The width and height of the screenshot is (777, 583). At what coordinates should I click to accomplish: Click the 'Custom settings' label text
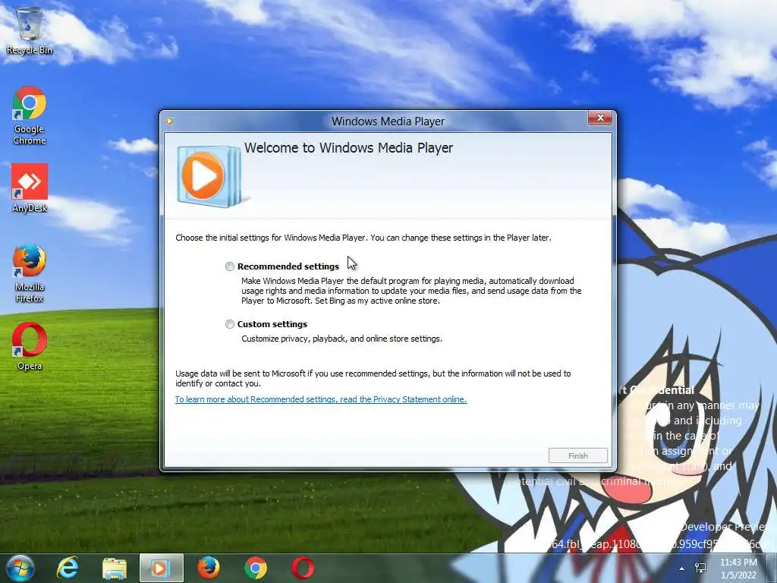coord(272,324)
